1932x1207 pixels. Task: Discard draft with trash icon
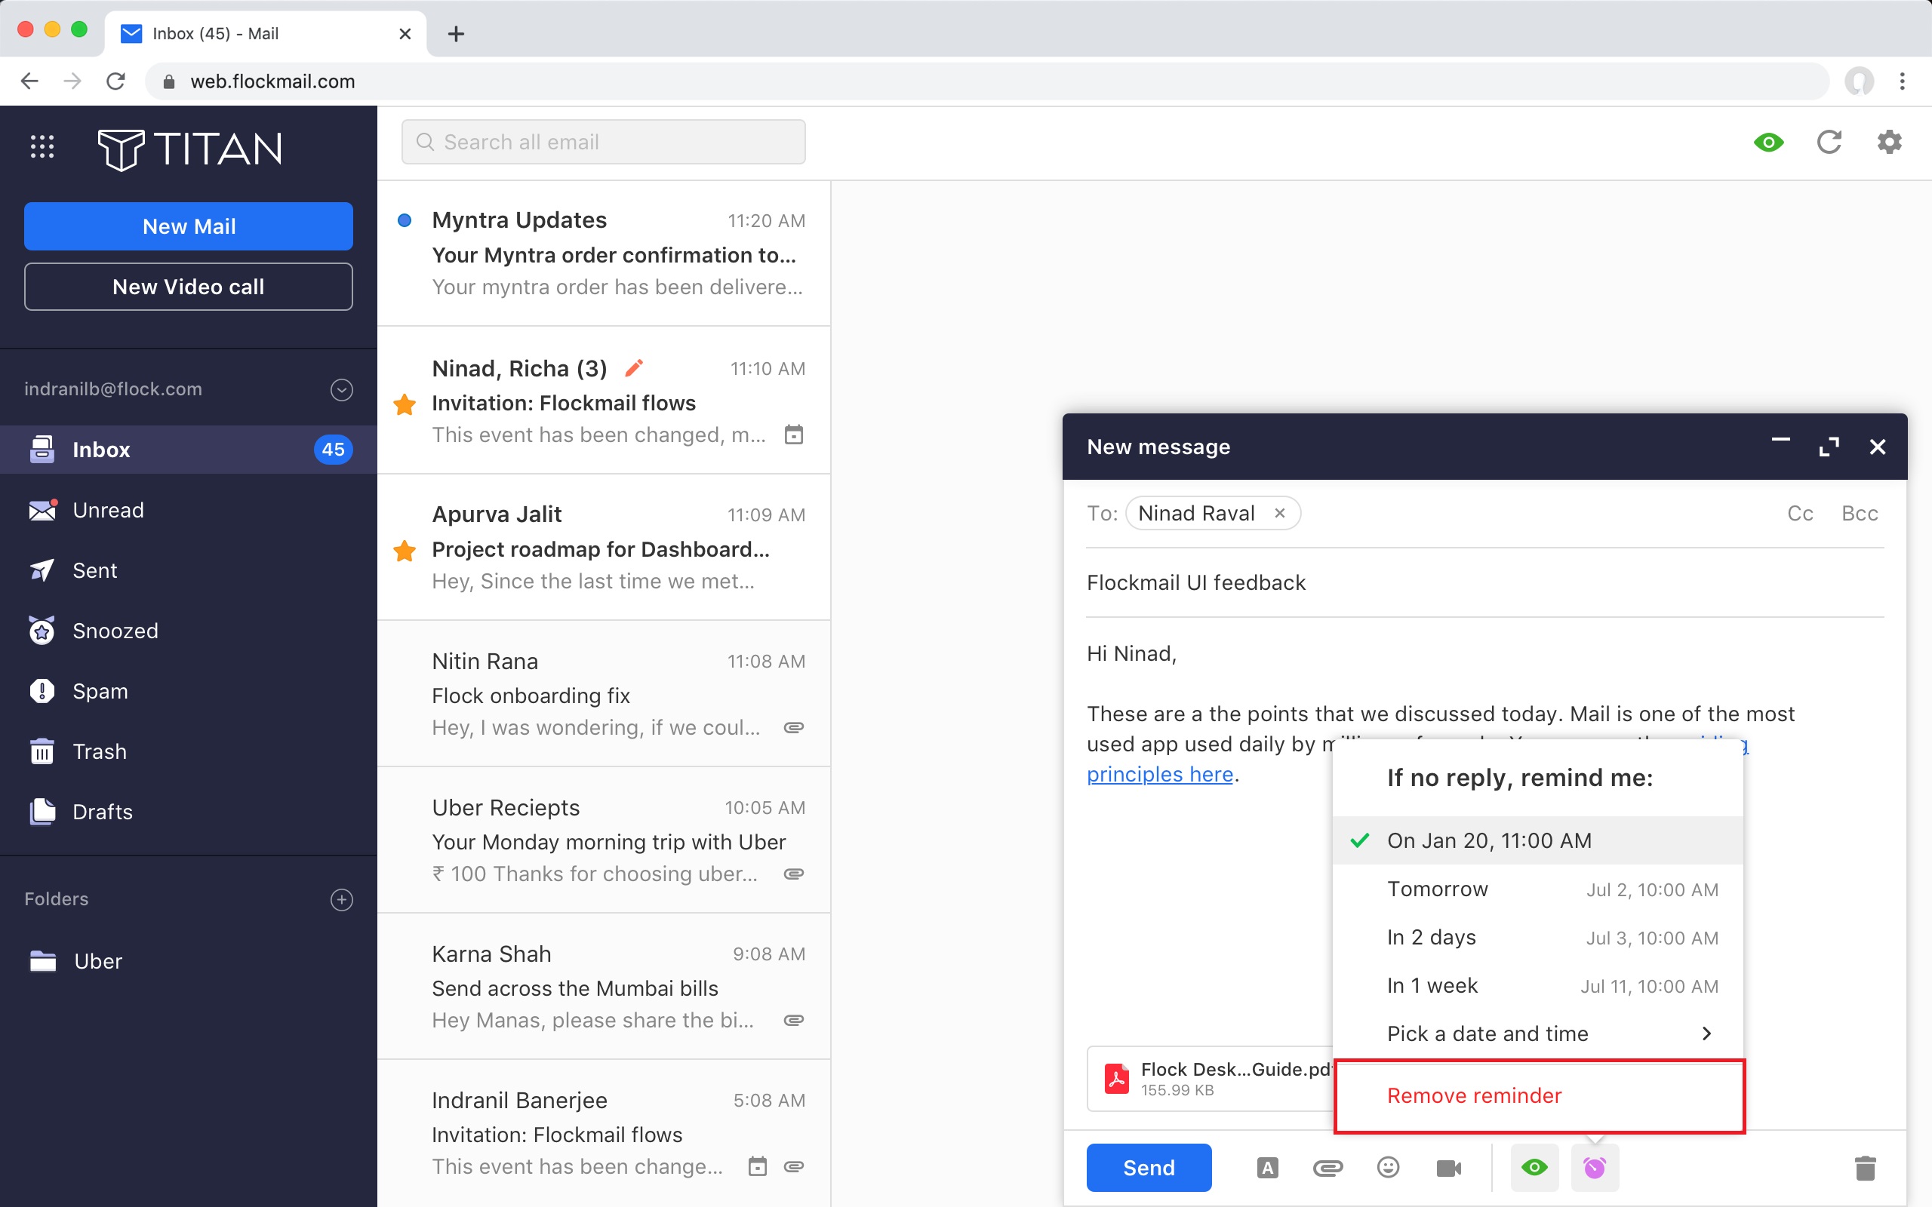coord(1865,1168)
